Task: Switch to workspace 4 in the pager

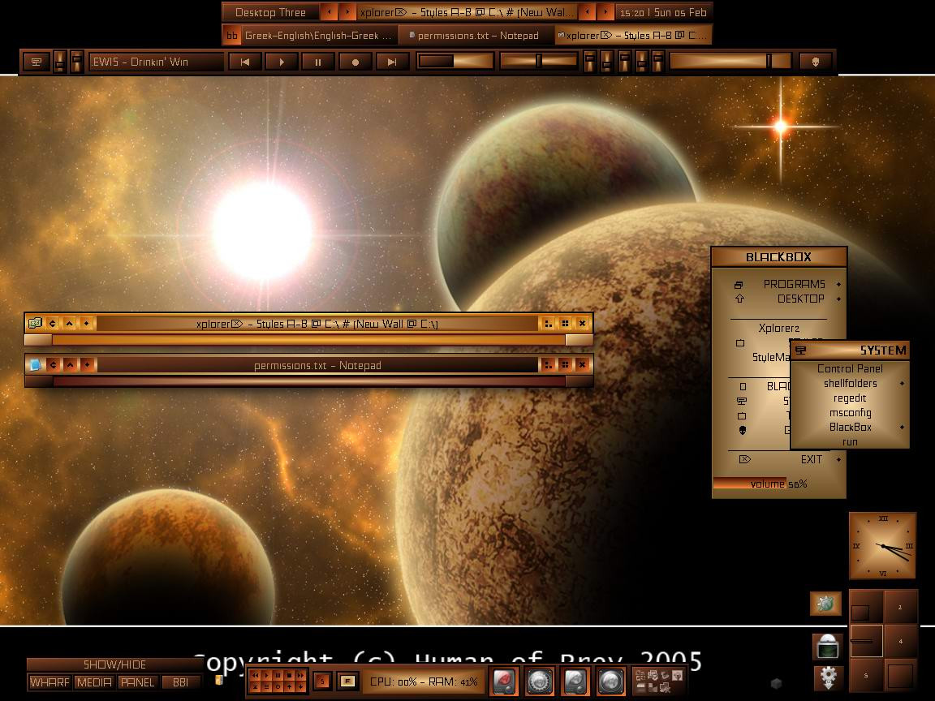Action: [900, 641]
